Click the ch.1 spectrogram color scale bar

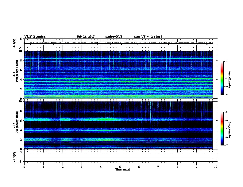[222, 78]
